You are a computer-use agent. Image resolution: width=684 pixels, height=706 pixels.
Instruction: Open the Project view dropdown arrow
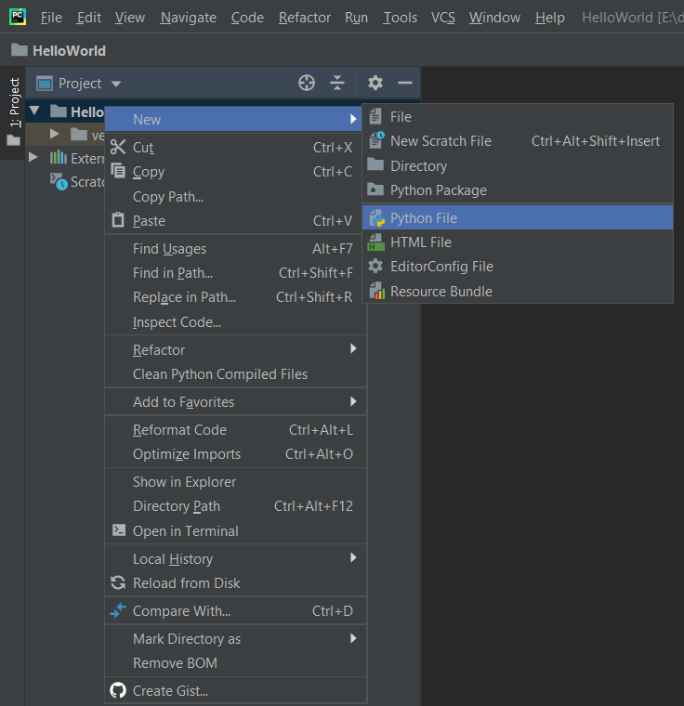pos(116,84)
